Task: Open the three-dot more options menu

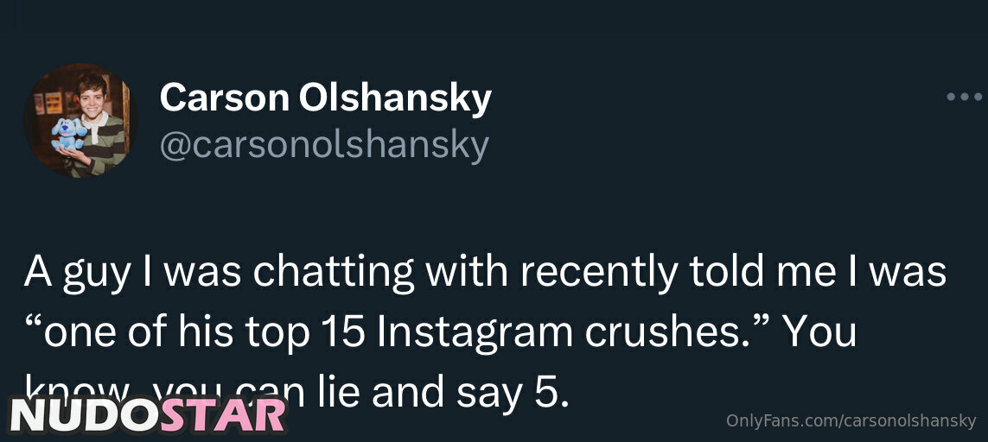Action: (964, 98)
